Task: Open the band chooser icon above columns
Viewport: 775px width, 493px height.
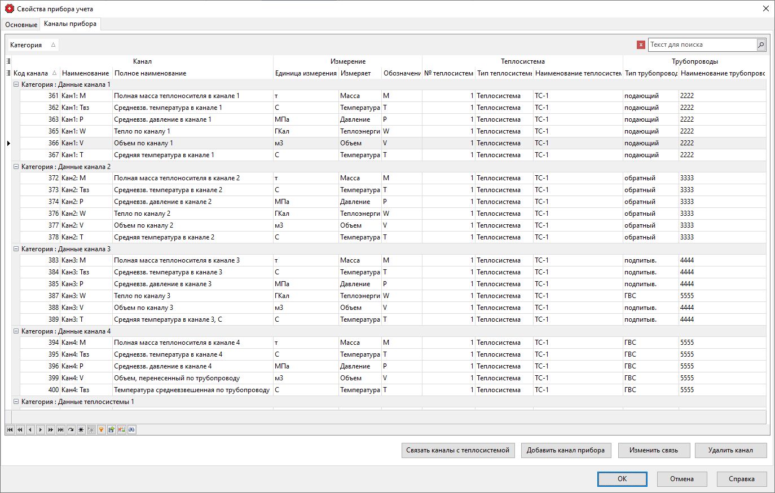Action: [x=8, y=61]
